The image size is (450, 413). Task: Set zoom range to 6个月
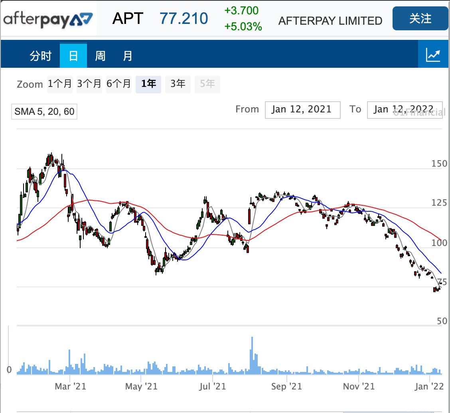click(118, 84)
